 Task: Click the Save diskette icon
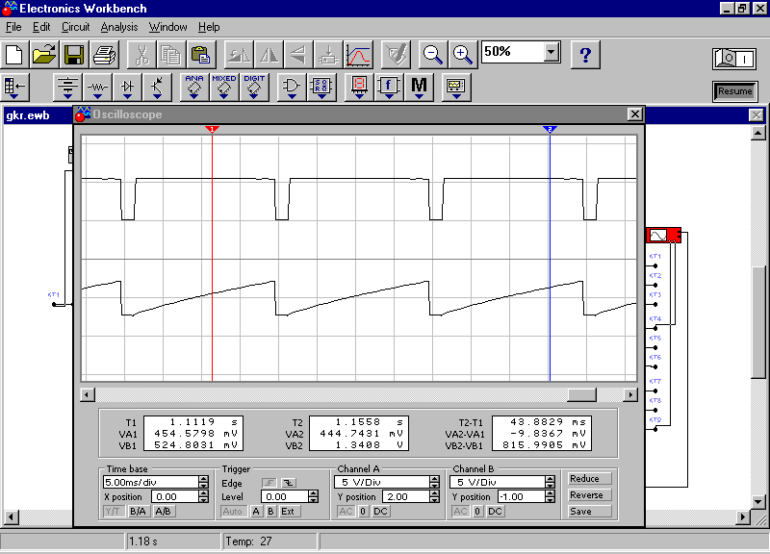(x=74, y=54)
